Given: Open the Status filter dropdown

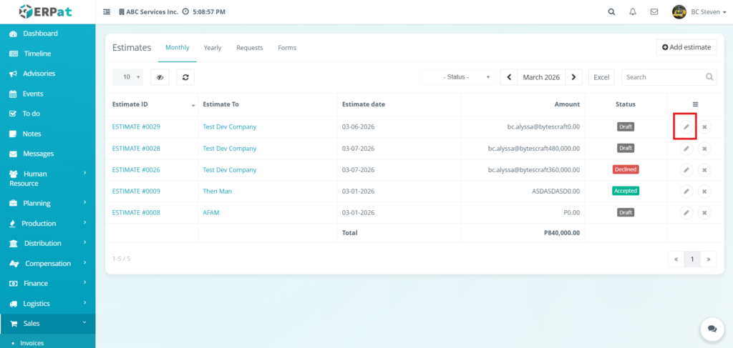Looking at the screenshot, I should click(x=458, y=77).
